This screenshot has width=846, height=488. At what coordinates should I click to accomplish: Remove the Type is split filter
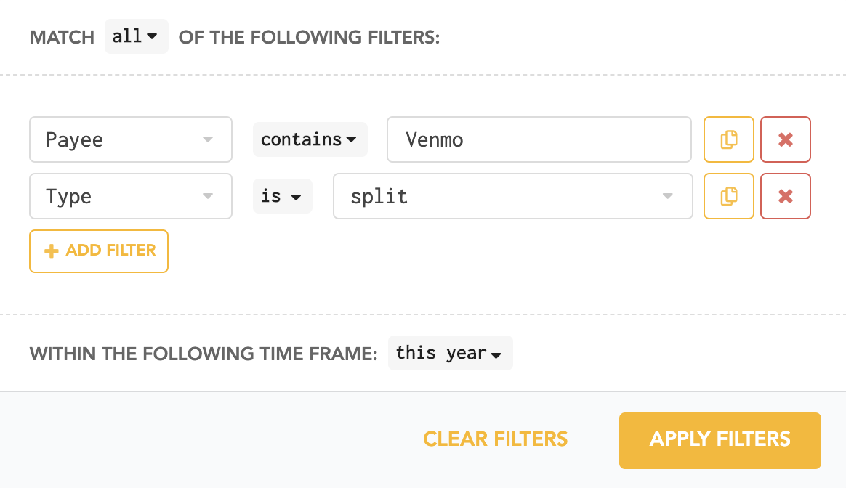pyautogui.click(x=786, y=196)
